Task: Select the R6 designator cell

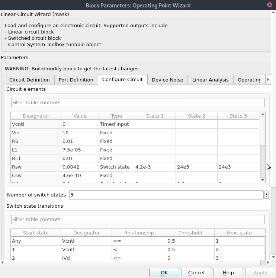Action: pyautogui.click(x=36, y=141)
